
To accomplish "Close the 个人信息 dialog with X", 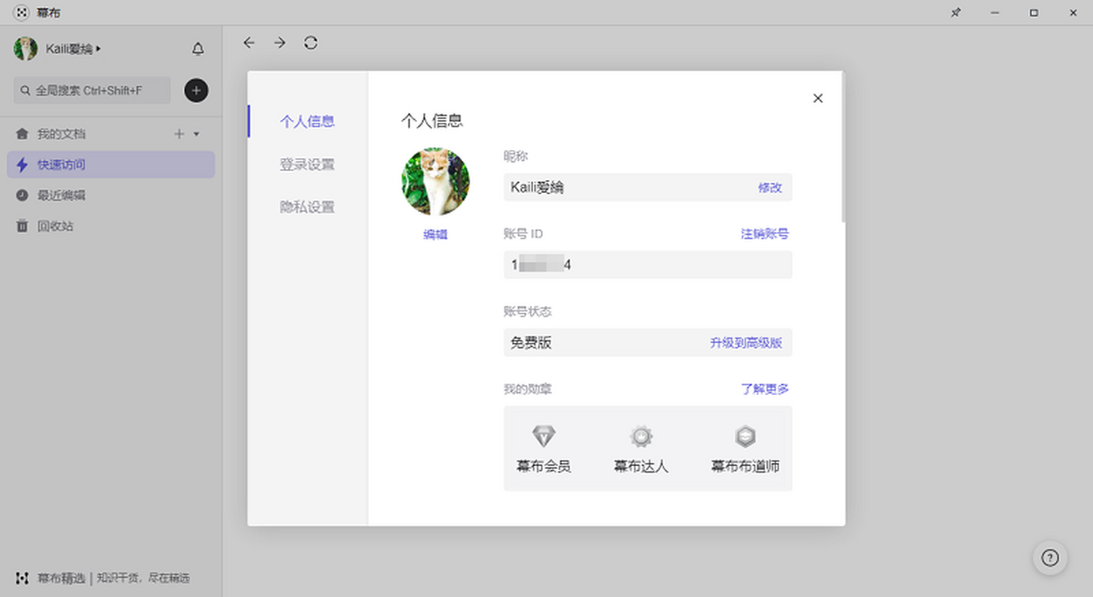I will click(x=817, y=98).
